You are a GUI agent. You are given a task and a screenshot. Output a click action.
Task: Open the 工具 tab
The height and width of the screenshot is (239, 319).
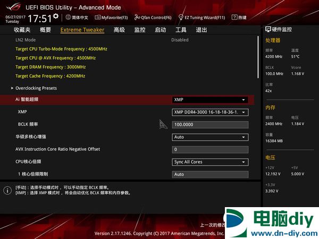pyautogui.click(x=181, y=30)
